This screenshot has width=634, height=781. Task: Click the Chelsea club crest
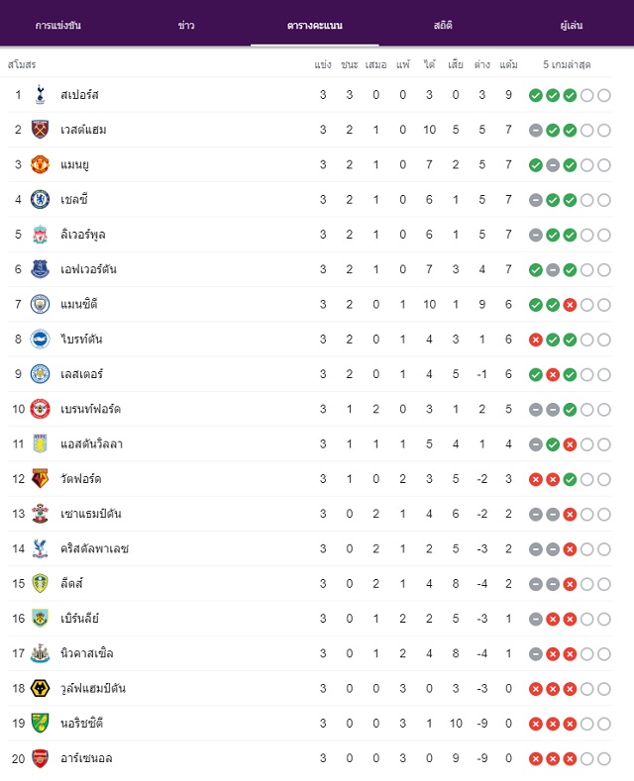click(40, 199)
